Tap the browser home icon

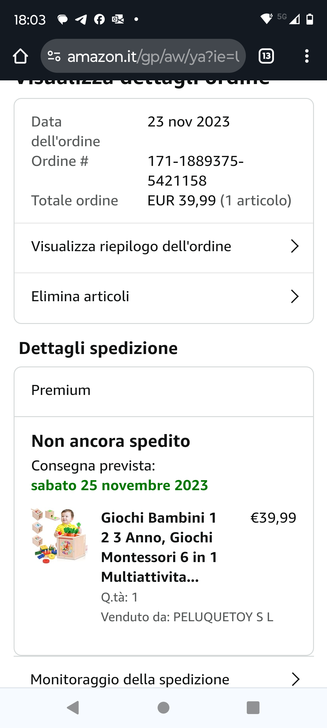click(21, 56)
